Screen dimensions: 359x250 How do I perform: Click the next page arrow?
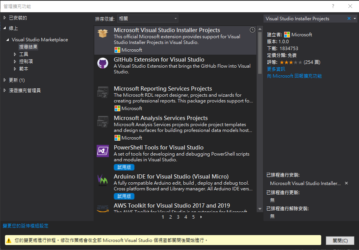click(201, 217)
